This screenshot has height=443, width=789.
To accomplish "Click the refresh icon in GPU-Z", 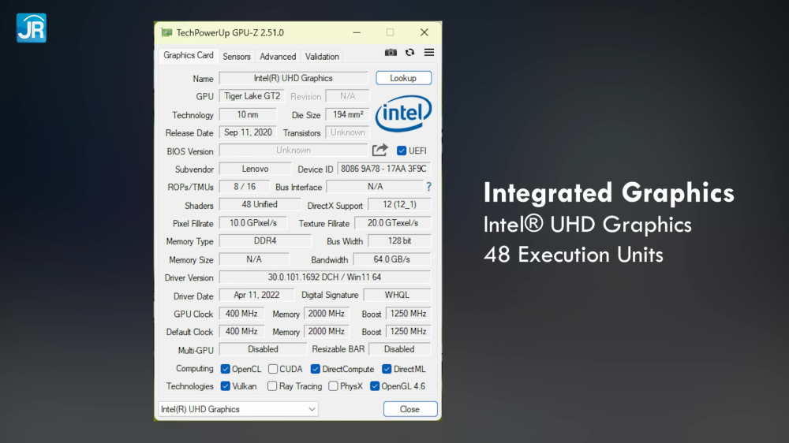I will point(409,53).
